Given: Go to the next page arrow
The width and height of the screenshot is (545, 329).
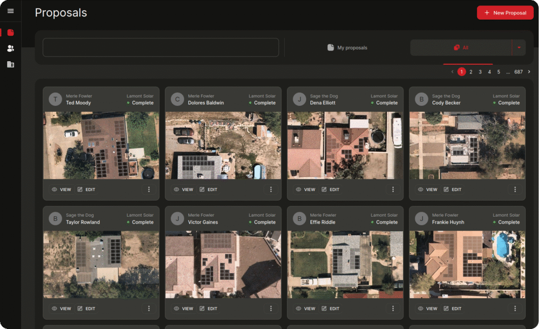Looking at the screenshot, I should coord(529,72).
